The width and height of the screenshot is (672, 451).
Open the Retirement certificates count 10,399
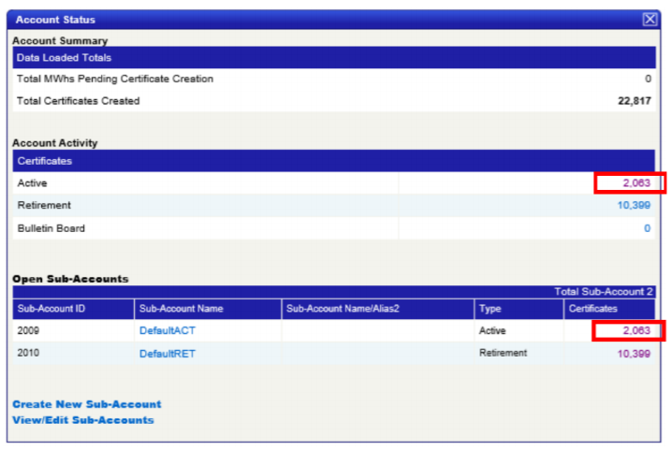pos(634,205)
